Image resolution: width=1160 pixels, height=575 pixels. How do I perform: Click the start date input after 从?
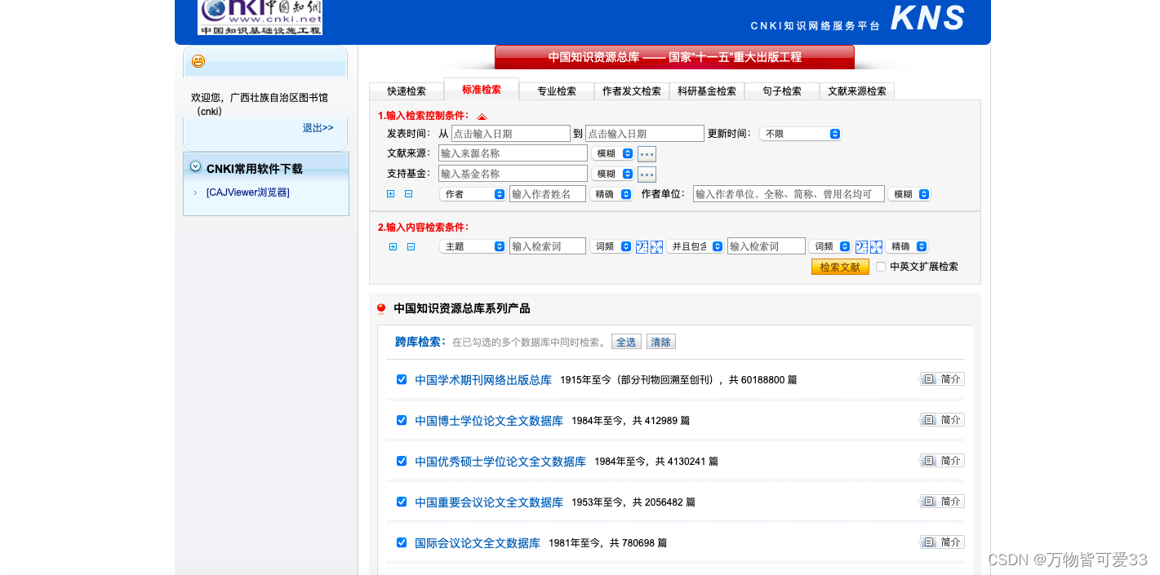pos(511,134)
